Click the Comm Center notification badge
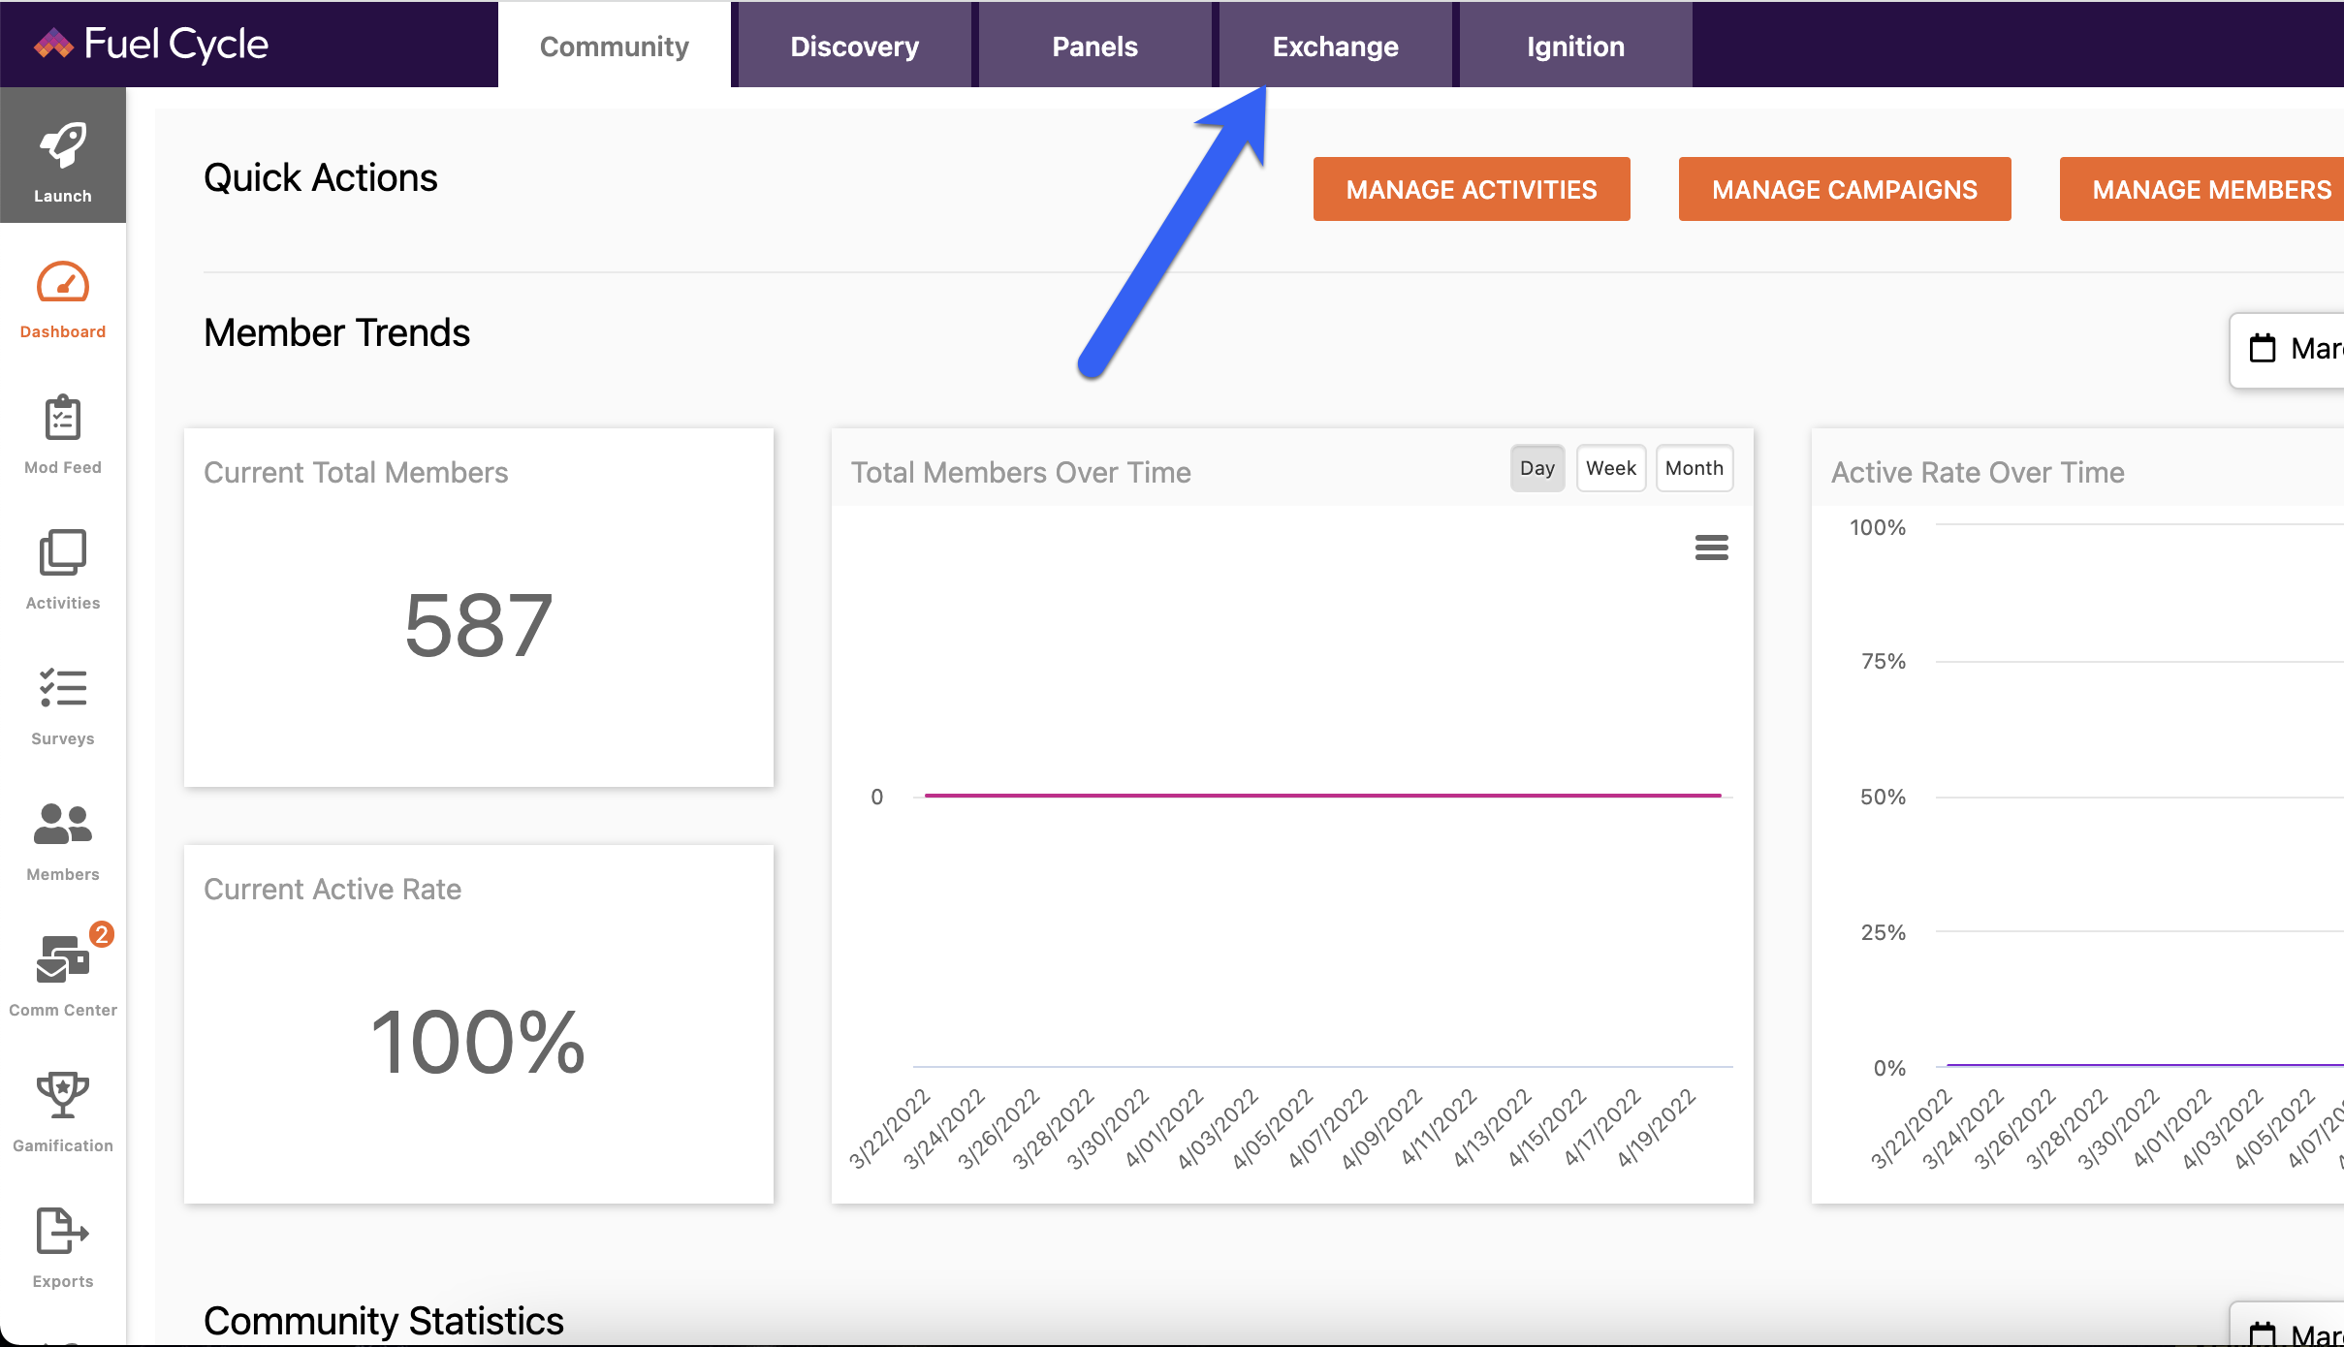Image resolution: width=2344 pixels, height=1347 pixels. [102, 934]
